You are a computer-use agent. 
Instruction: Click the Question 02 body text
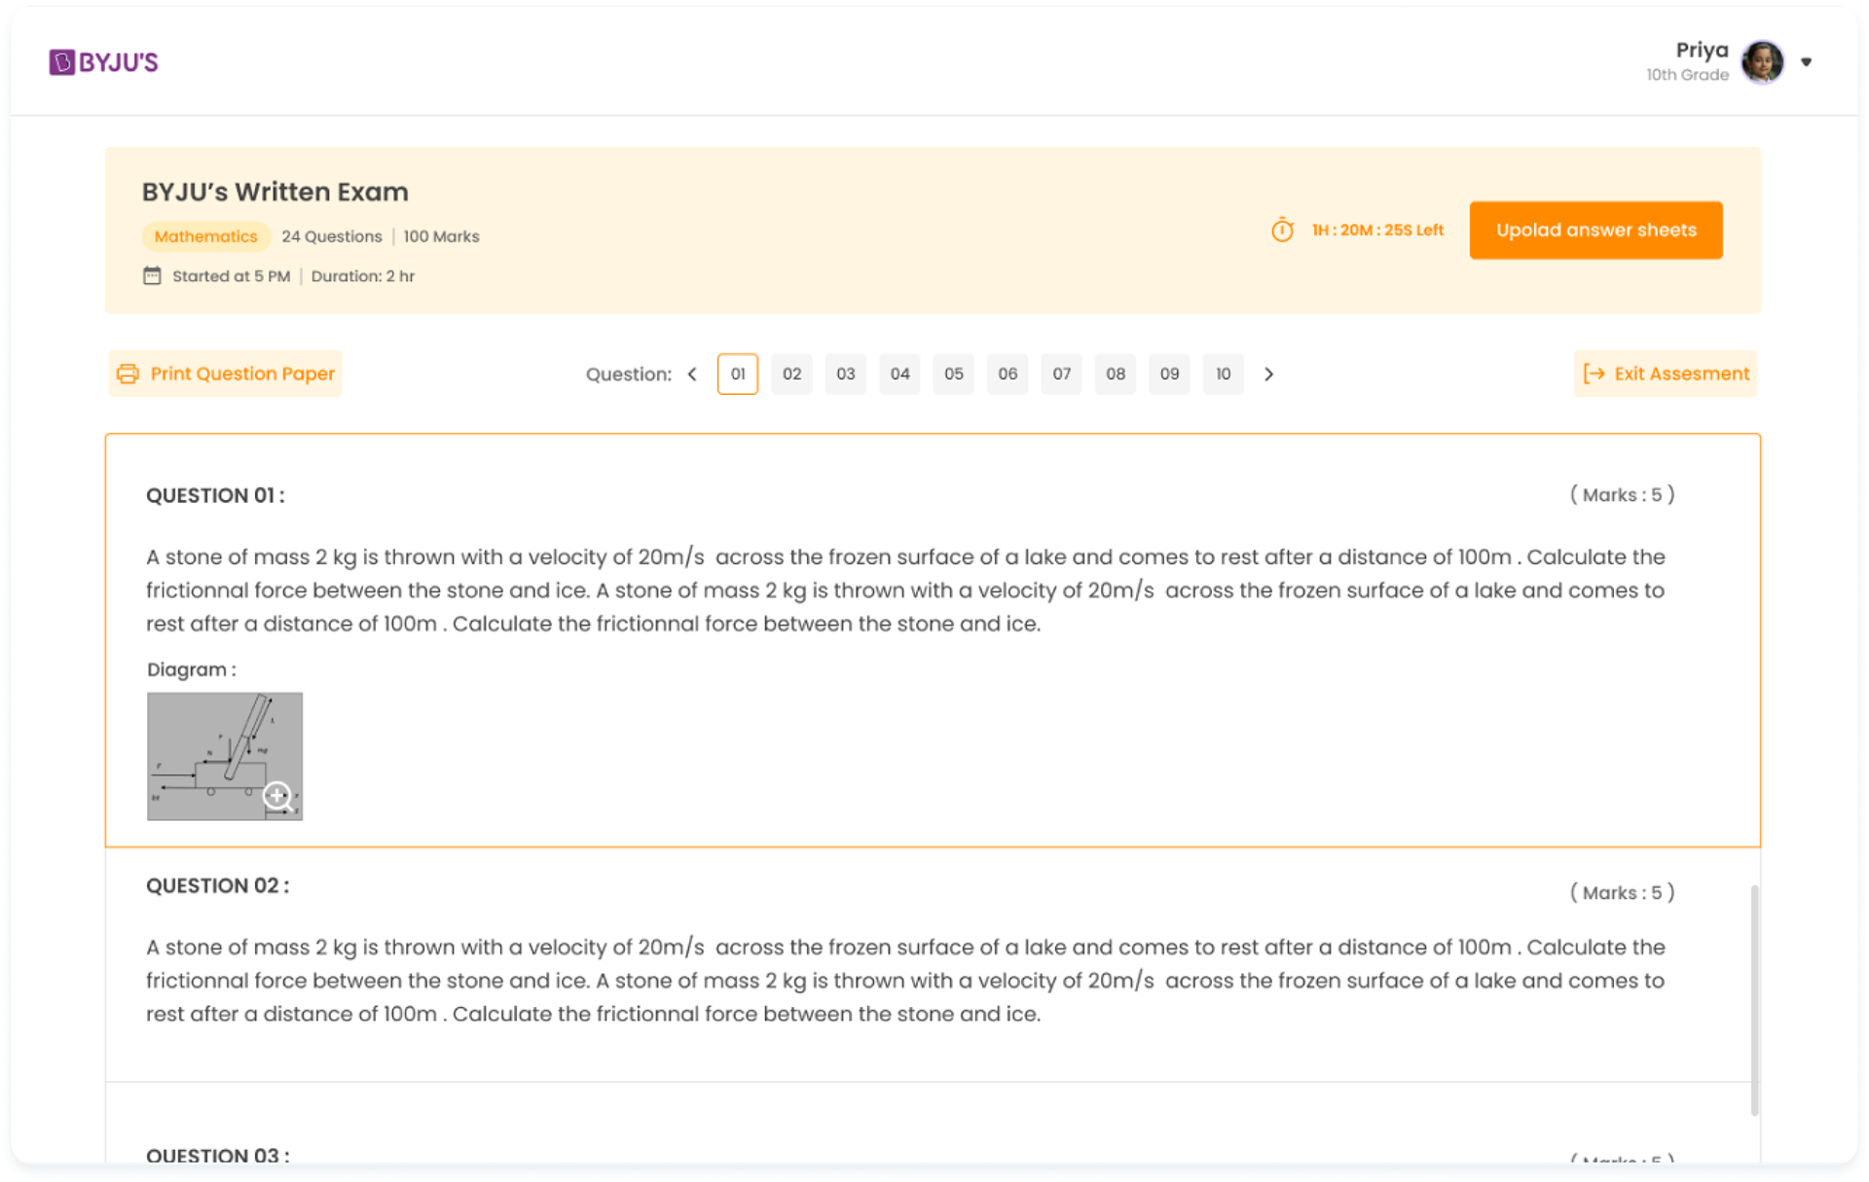(x=905, y=981)
